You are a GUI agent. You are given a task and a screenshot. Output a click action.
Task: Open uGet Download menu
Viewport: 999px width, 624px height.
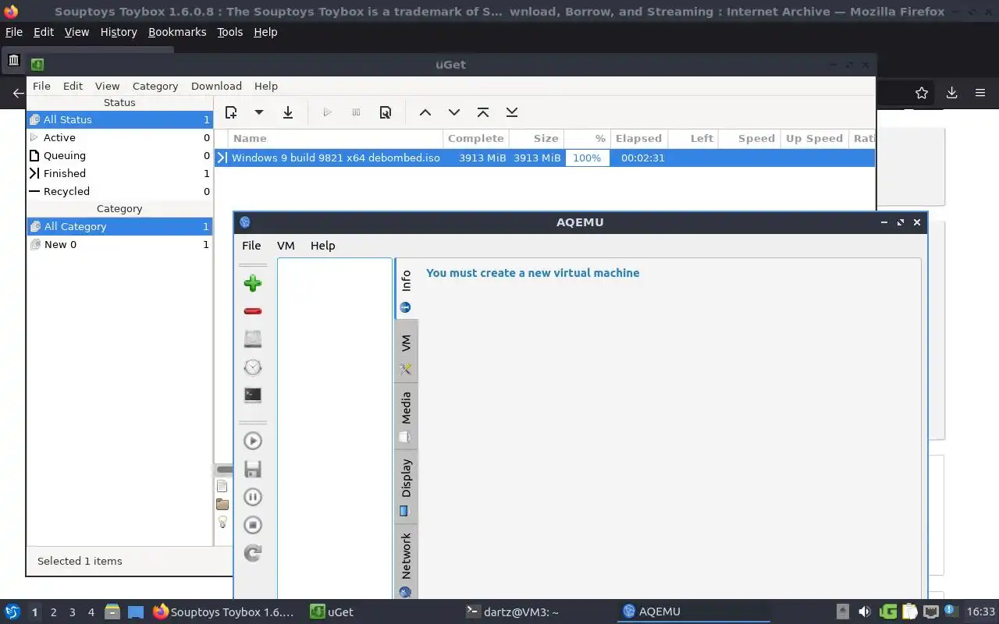[216, 86]
